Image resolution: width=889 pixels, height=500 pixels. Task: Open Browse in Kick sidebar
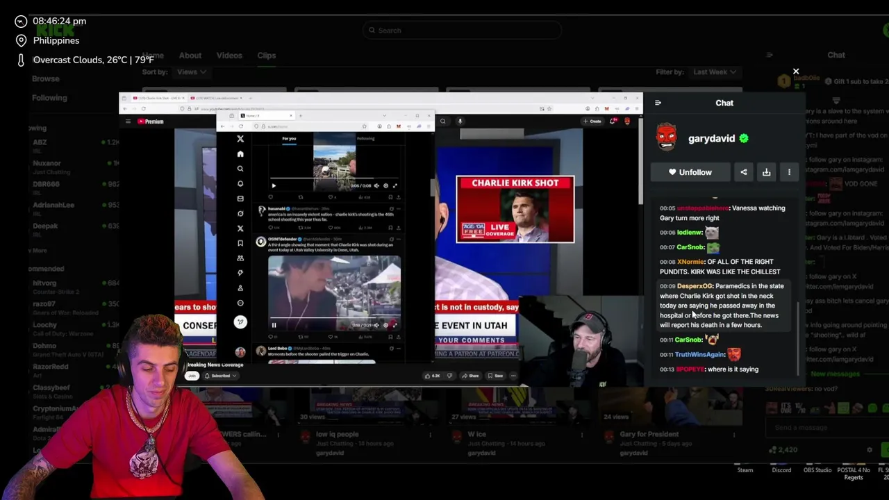pyautogui.click(x=45, y=78)
